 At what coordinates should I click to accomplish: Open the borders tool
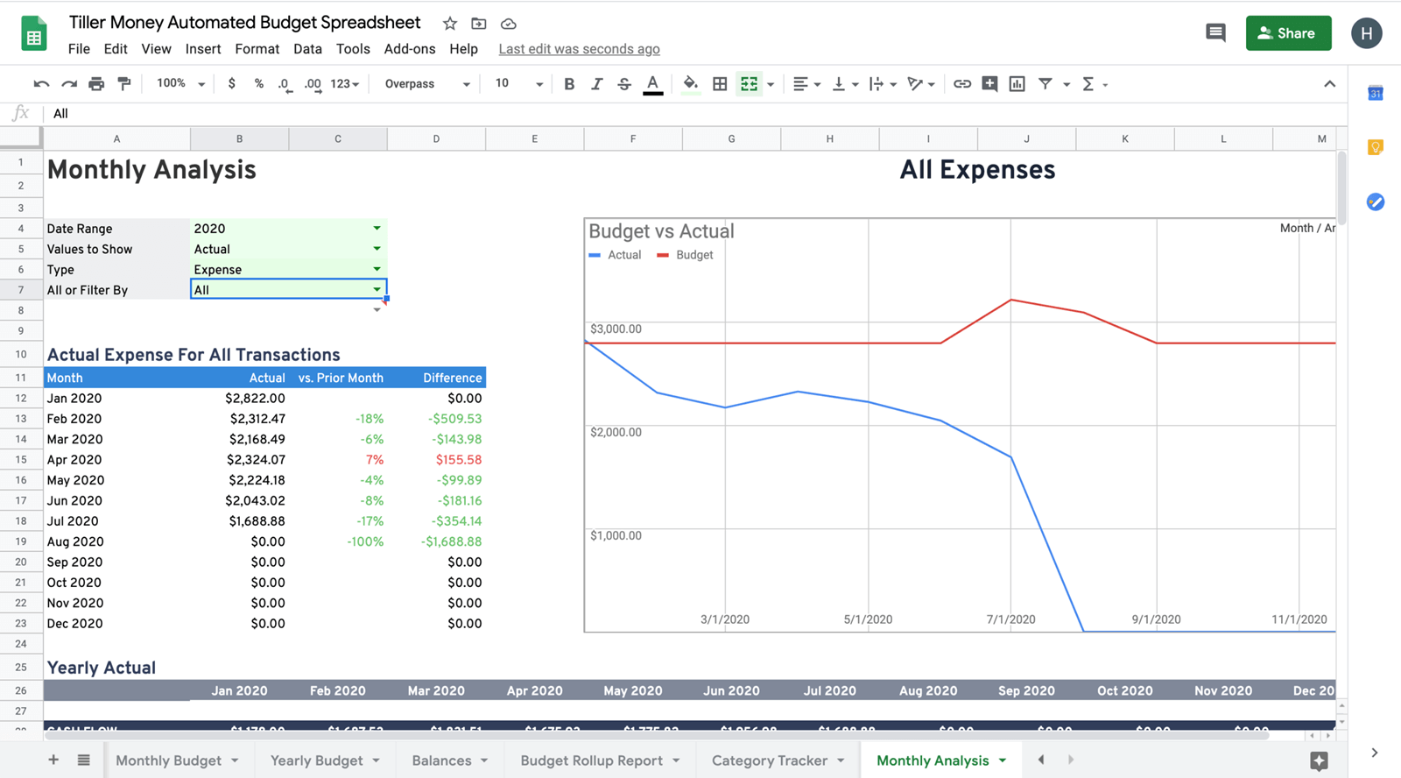pyautogui.click(x=720, y=84)
